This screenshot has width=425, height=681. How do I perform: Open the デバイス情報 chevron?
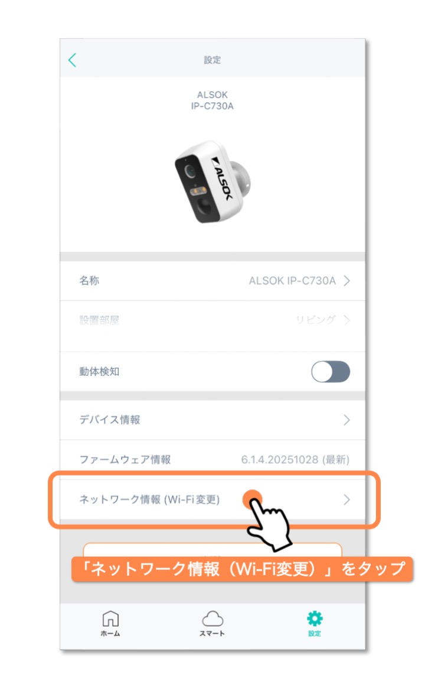point(346,420)
